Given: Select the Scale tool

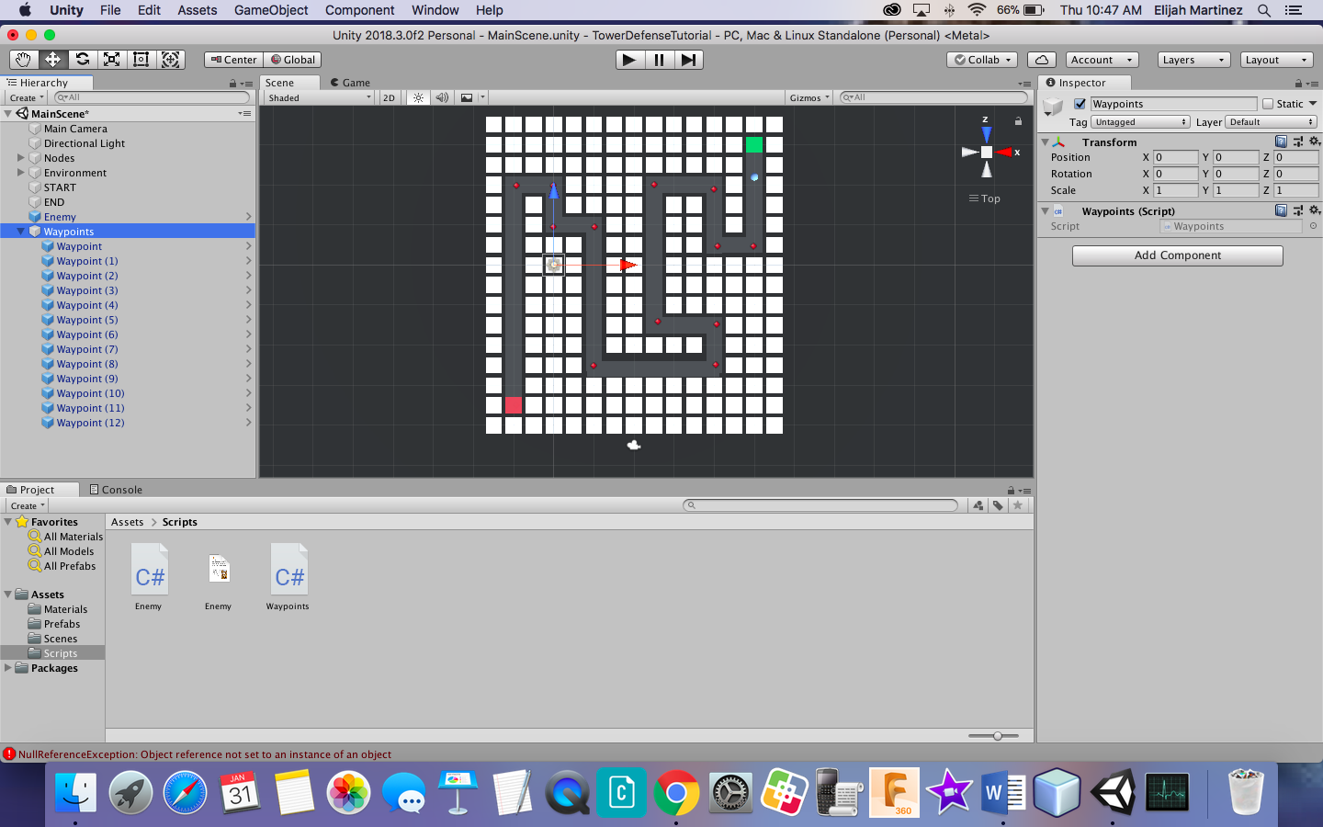Looking at the screenshot, I should 112,59.
